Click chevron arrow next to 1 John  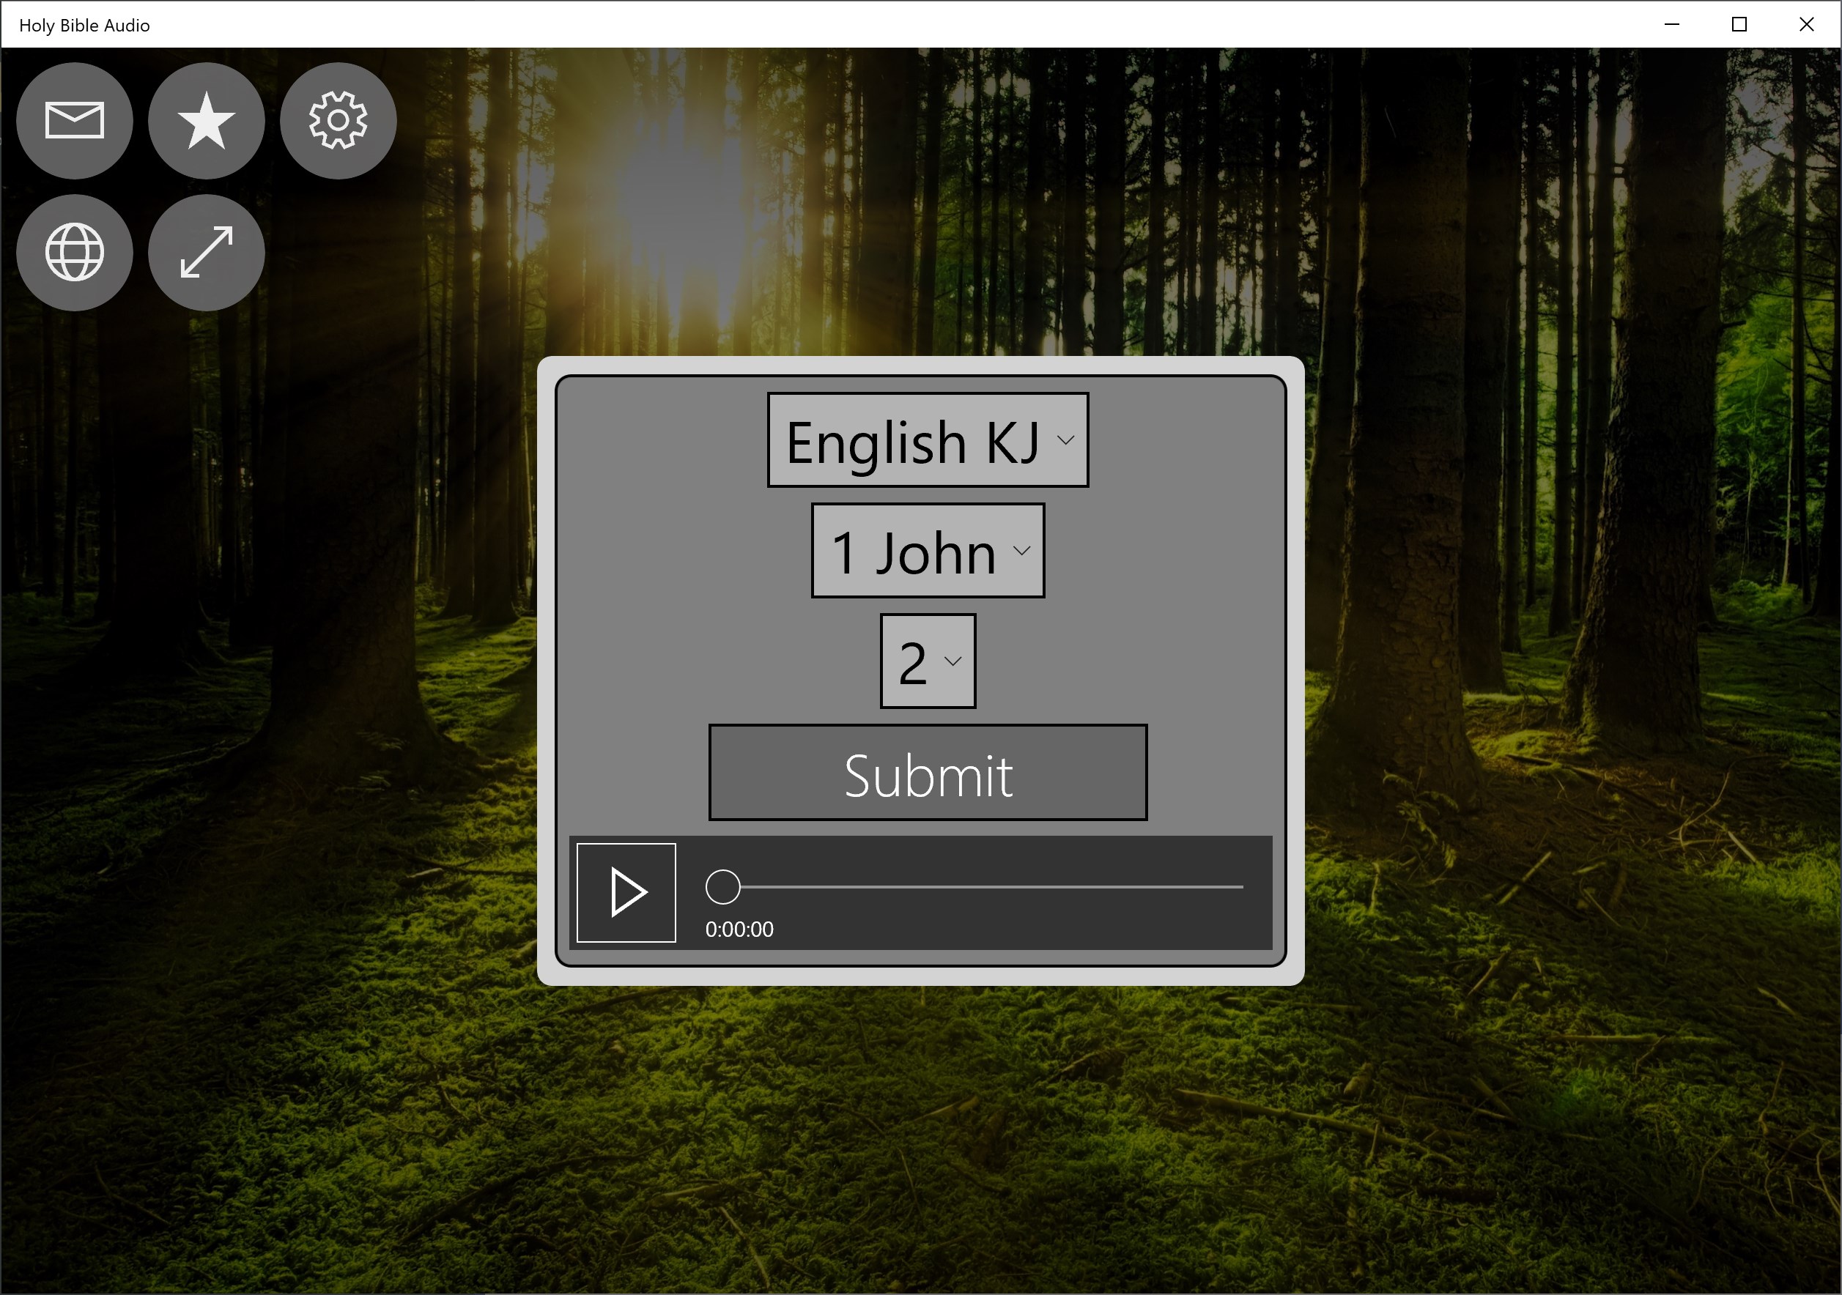point(1021,551)
